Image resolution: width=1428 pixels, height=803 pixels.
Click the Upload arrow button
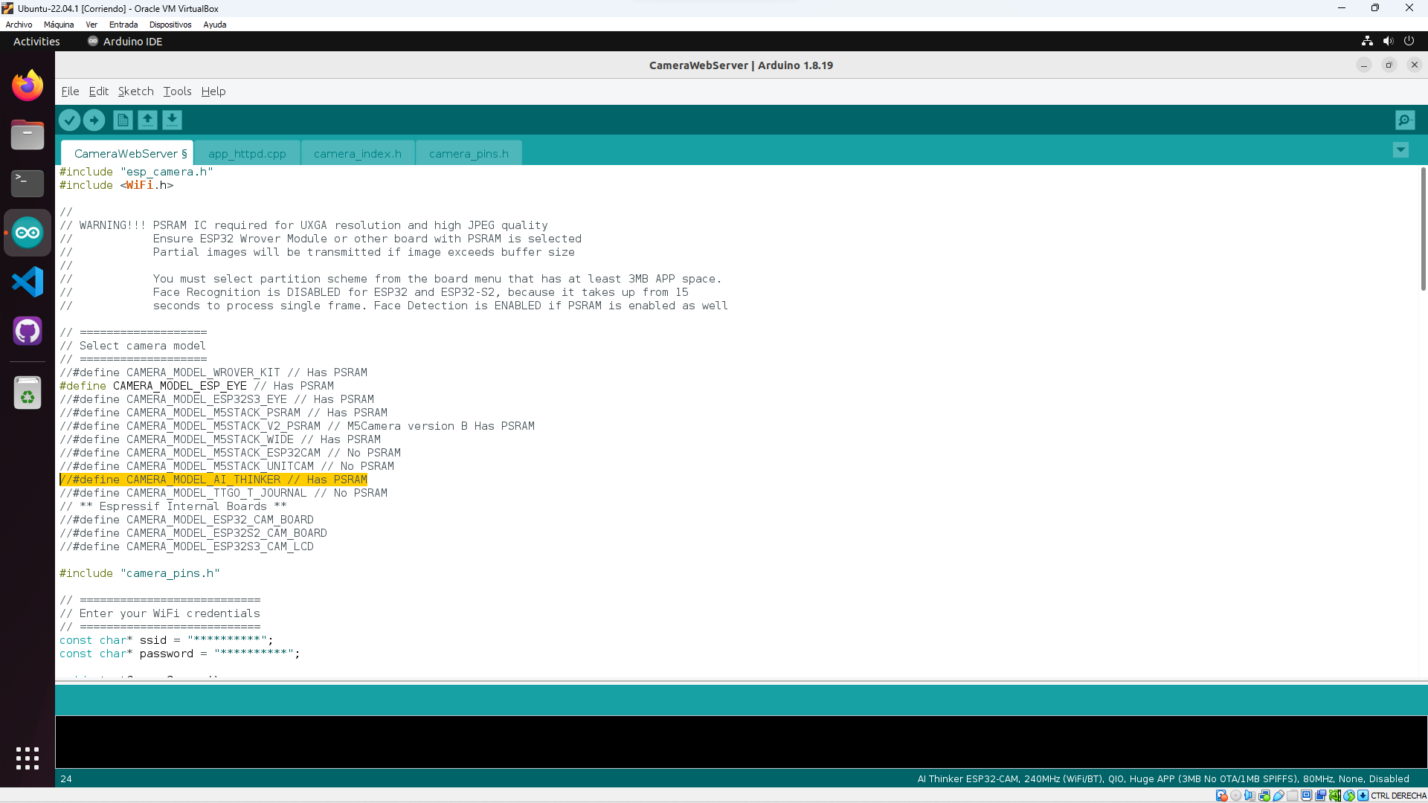click(94, 120)
